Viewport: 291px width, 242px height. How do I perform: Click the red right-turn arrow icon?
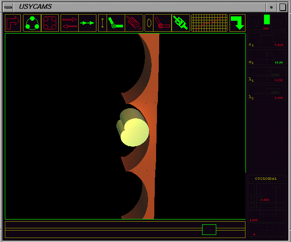tap(13, 23)
